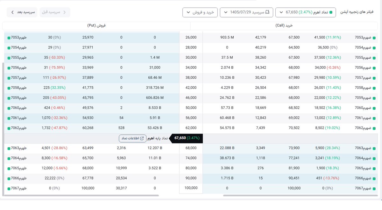Open call option symbol ضهرم7058
The height and width of the screenshot is (210, 382).
coord(363,88)
